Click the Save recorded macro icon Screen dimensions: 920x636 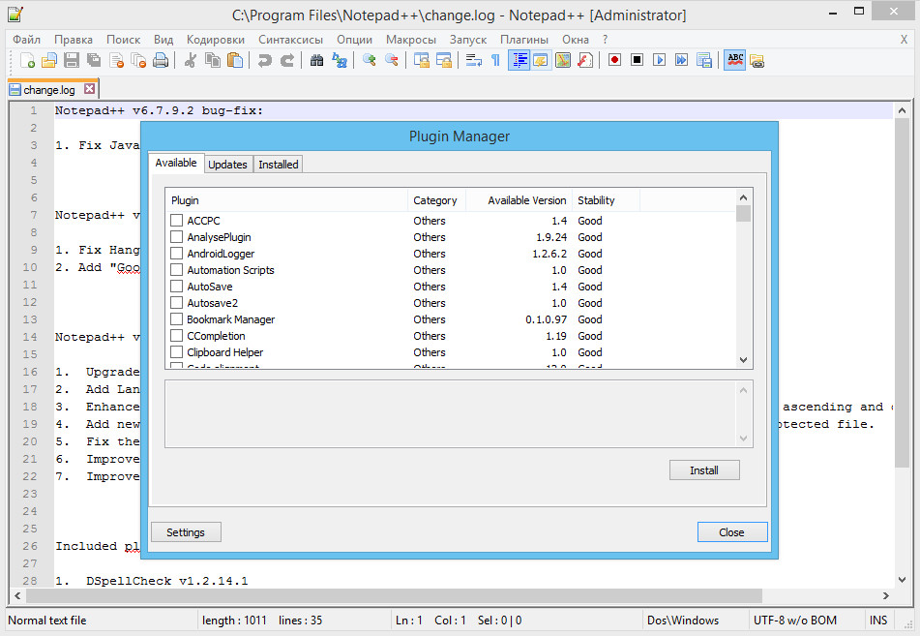tap(703, 60)
